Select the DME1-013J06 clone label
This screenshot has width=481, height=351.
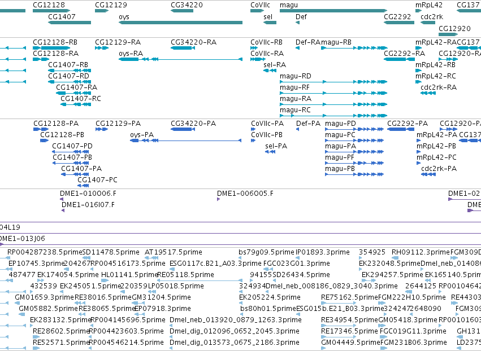tap(23, 239)
